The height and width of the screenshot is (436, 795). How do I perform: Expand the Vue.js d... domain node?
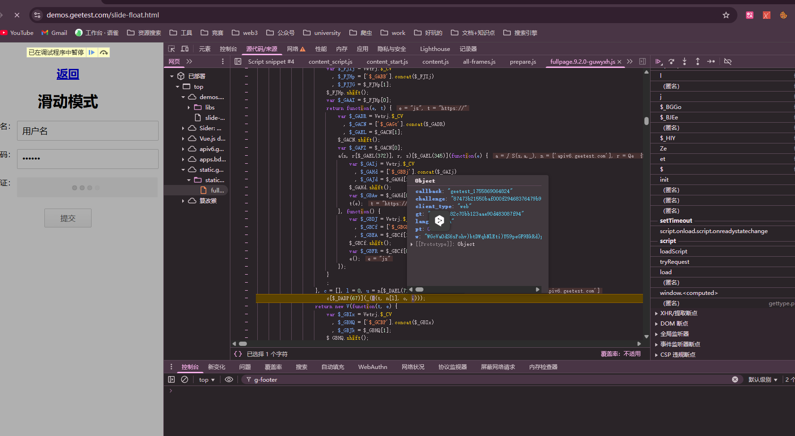(x=183, y=138)
